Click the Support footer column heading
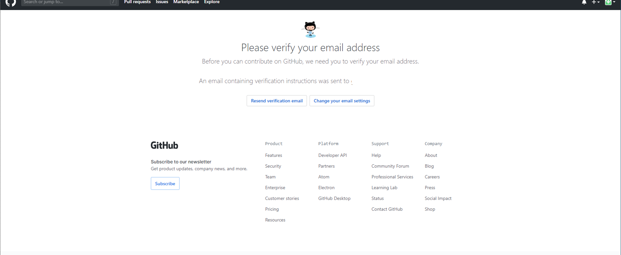621x255 pixels. pos(380,144)
